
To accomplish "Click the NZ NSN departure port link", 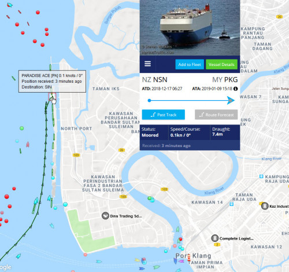I will [x=154, y=80].
